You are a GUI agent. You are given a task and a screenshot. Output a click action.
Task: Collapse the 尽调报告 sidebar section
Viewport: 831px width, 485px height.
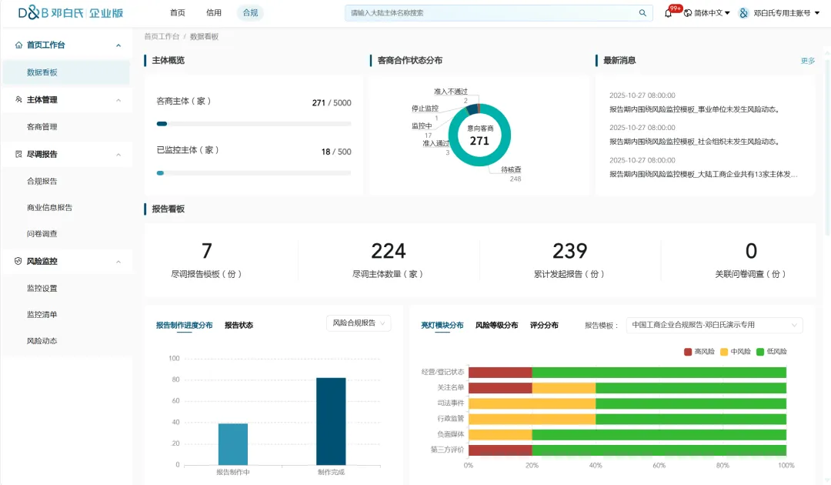tap(118, 155)
